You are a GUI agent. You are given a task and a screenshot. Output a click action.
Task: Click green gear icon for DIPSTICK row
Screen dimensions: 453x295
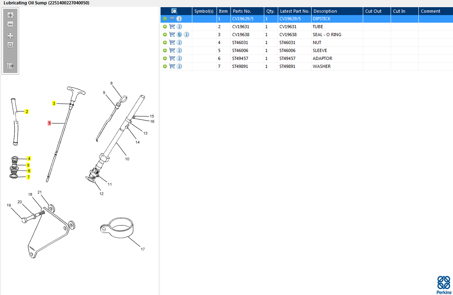[165, 19]
